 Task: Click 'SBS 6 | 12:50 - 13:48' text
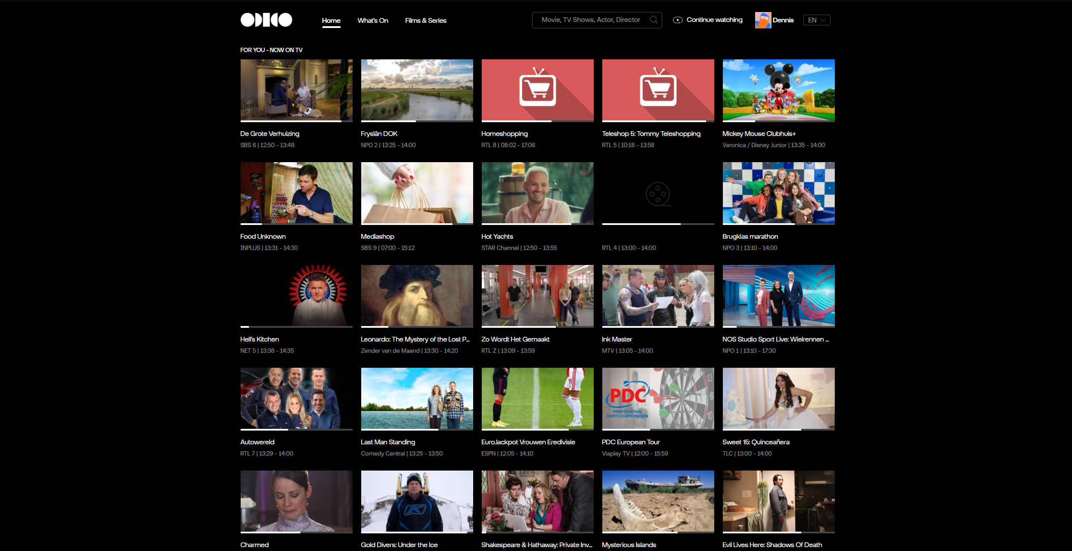tap(267, 145)
